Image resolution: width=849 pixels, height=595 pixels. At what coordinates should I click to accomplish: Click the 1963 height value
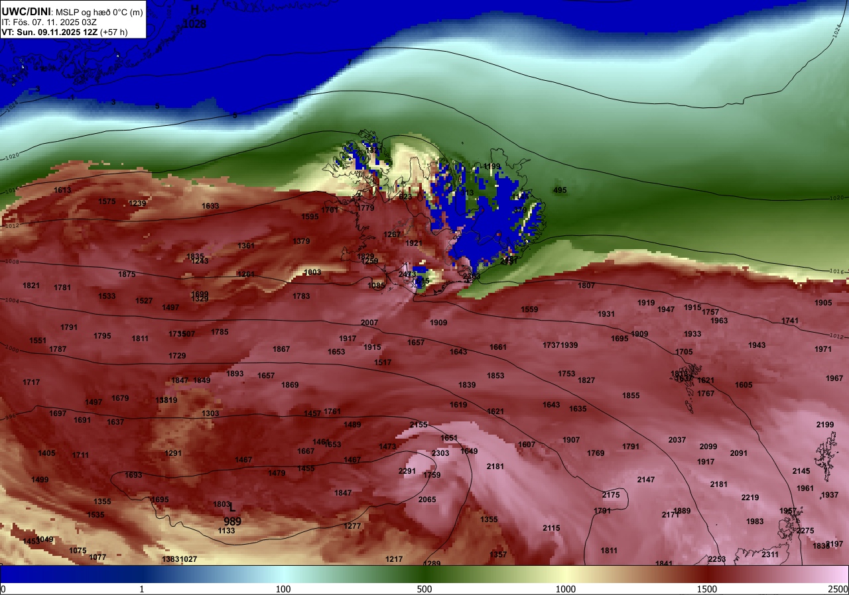point(719,321)
